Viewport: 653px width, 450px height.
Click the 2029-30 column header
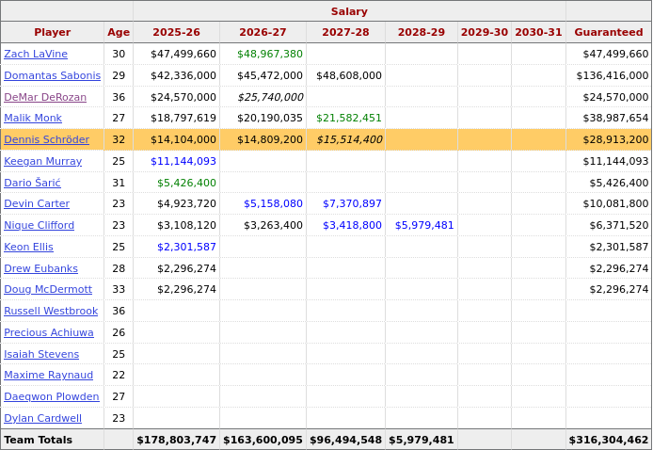click(x=485, y=32)
